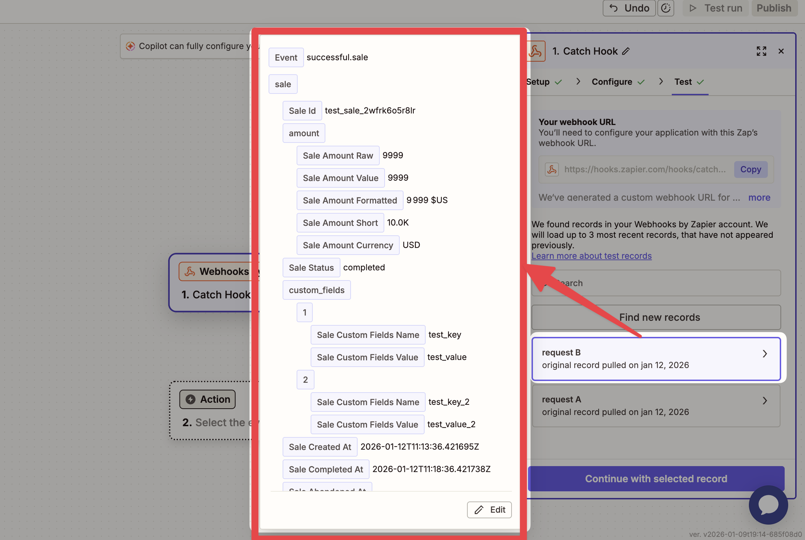Copy the webhook URL

[x=750, y=169]
